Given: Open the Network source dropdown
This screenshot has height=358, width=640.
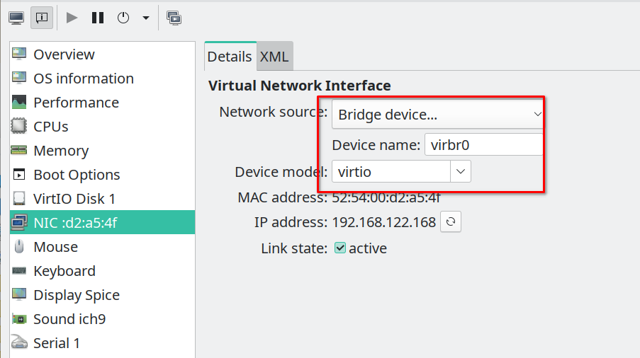Looking at the screenshot, I should 437,114.
